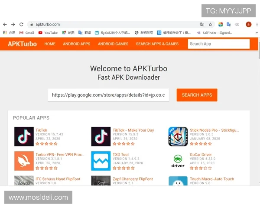Open the TikTok app icon
The image size is (260, 208).
pyautogui.click(x=24, y=136)
